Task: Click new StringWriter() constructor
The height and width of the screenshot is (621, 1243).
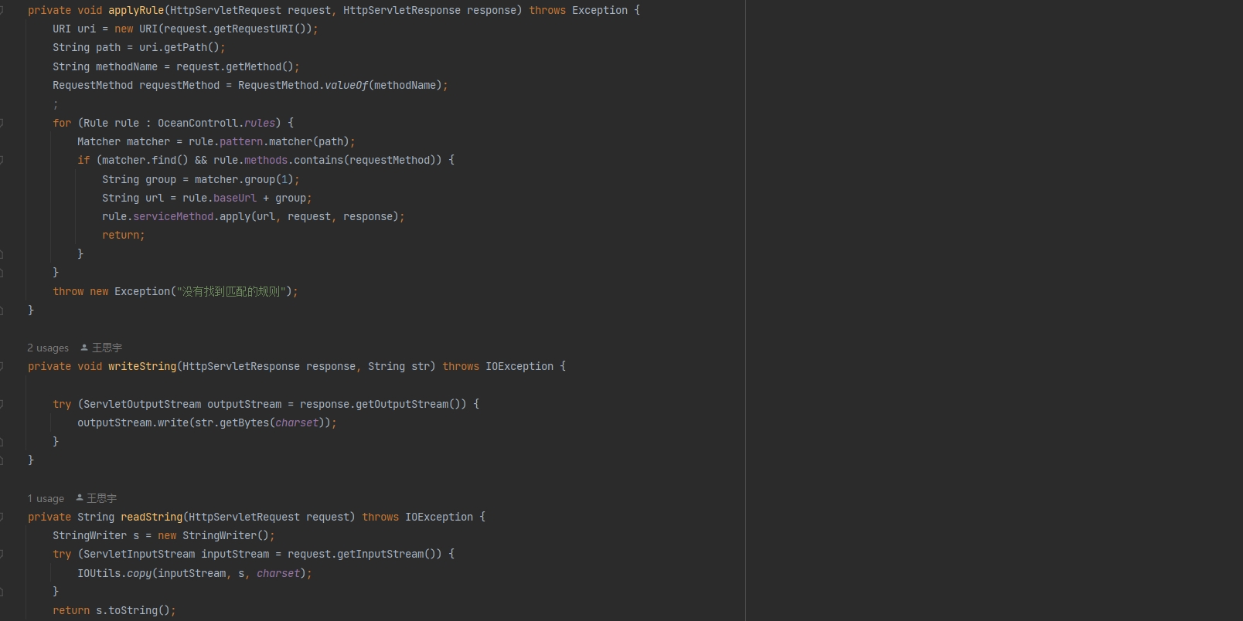Action: (x=213, y=535)
